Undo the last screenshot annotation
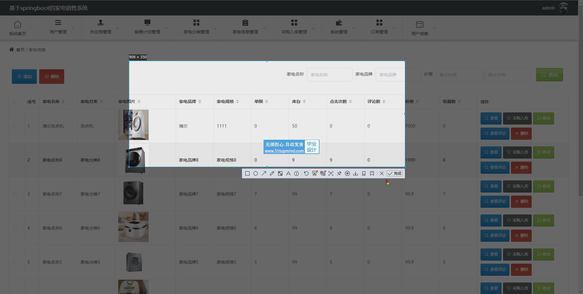583x294 pixels. point(306,173)
